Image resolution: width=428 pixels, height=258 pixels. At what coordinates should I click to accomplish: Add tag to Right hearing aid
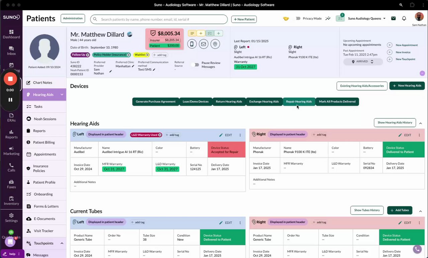(x=319, y=135)
